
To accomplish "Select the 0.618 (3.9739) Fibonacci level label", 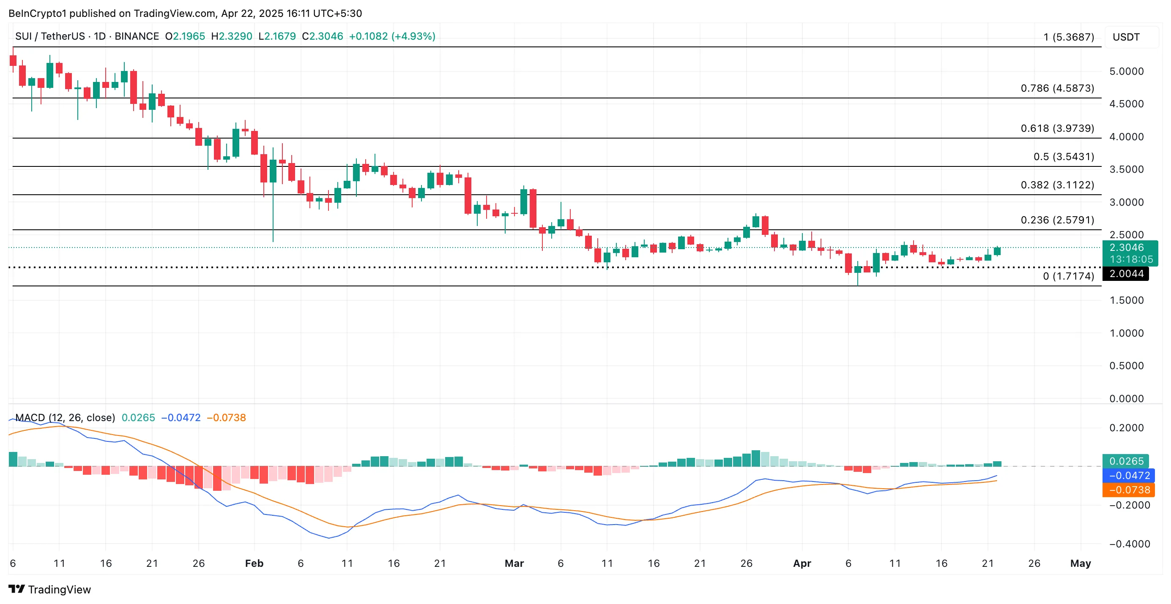I will pyautogui.click(x=1057, y=128).
